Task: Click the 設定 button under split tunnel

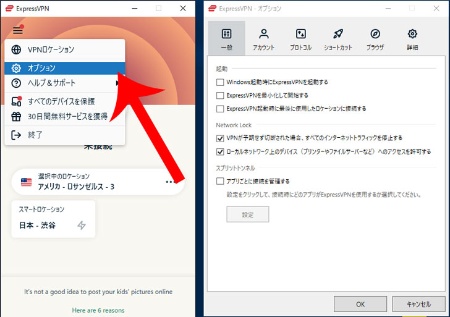Action: pyautogui.click(x=248, y=214)
